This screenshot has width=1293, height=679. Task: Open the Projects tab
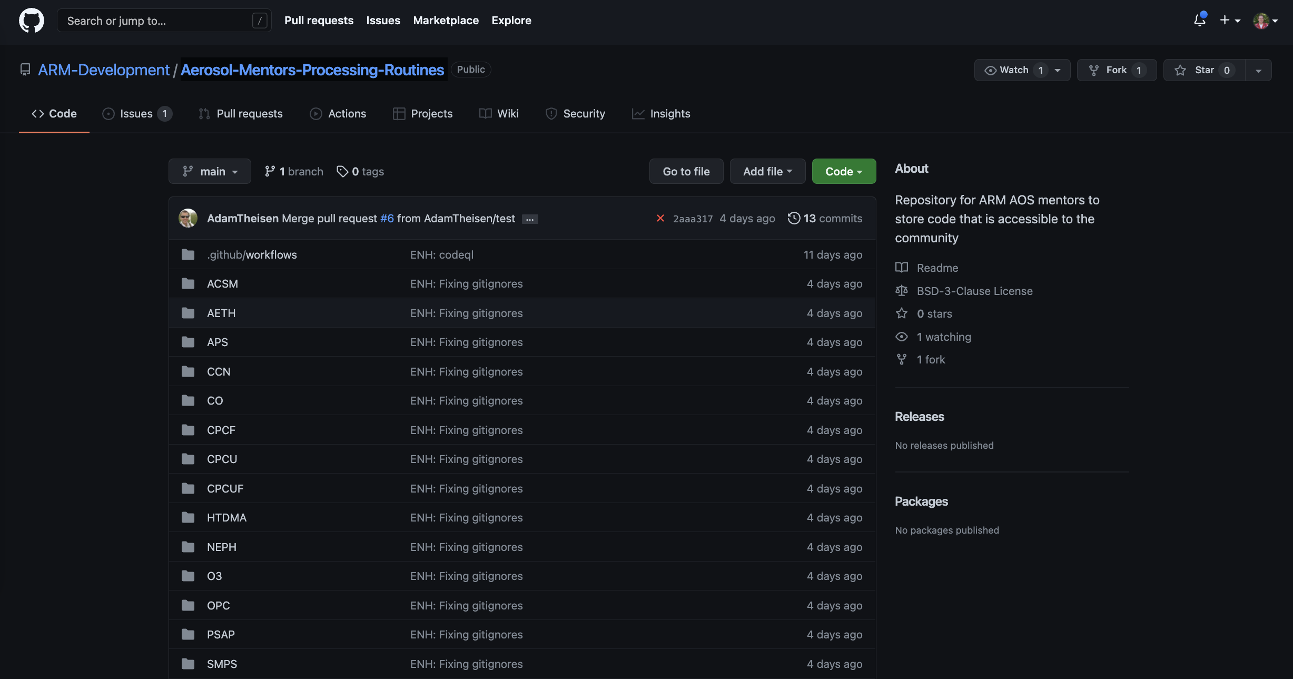pos(423,114)
